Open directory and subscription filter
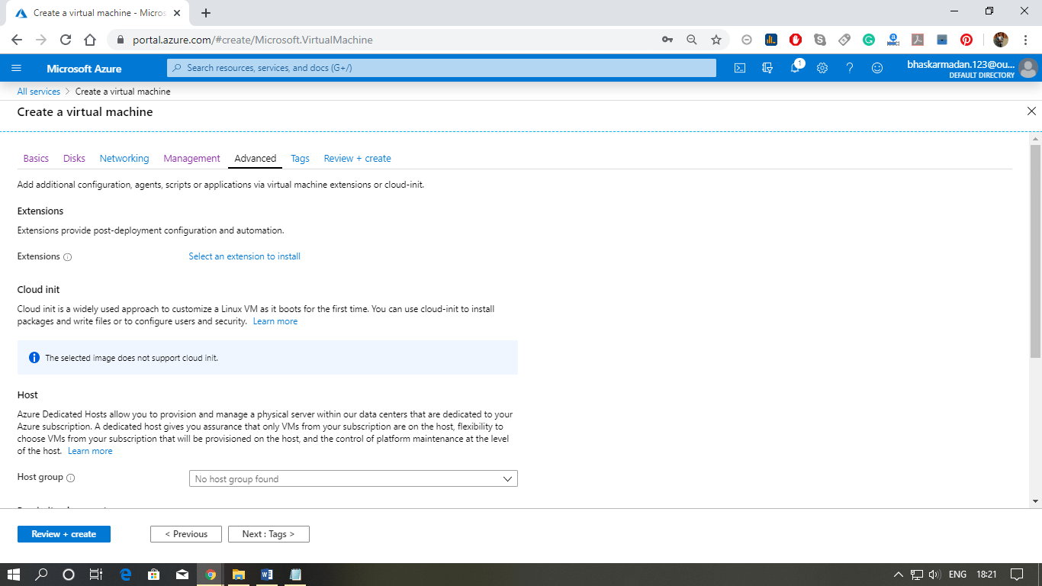The image size is (1042, 586). 767,67
